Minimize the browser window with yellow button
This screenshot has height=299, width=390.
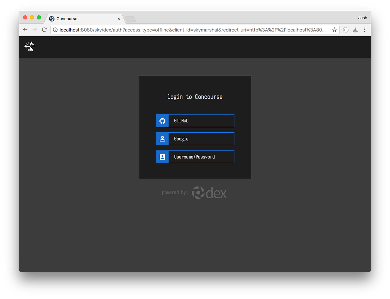(x=32, y=18)
